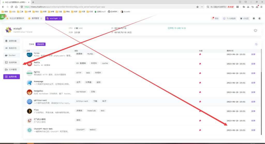This screenshot has height=144, width=265.
Task: Focus the browser address bar URL
Action: 65,7
